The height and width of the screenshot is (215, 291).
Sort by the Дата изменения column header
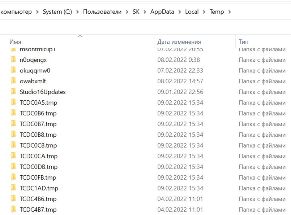coord(179,41)
